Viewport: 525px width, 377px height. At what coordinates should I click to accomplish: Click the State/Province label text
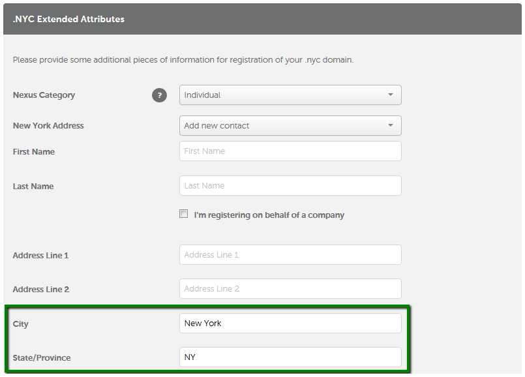(42, 358)
